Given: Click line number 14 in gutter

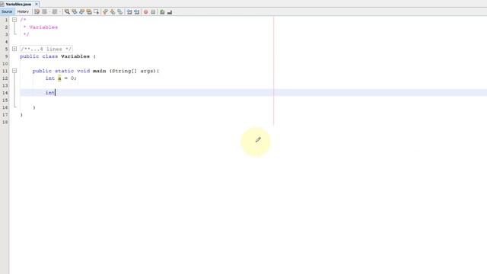Looking at the screenshot, I should click(5, 93).
